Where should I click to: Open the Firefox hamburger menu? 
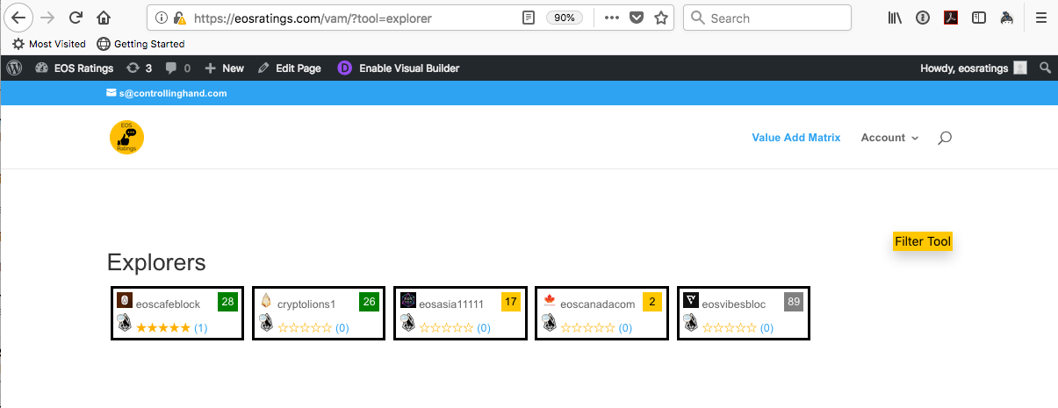click(x=1040, y=18)
